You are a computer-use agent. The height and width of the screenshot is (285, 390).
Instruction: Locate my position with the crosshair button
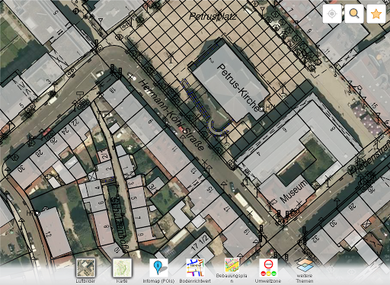pos(332,14)
